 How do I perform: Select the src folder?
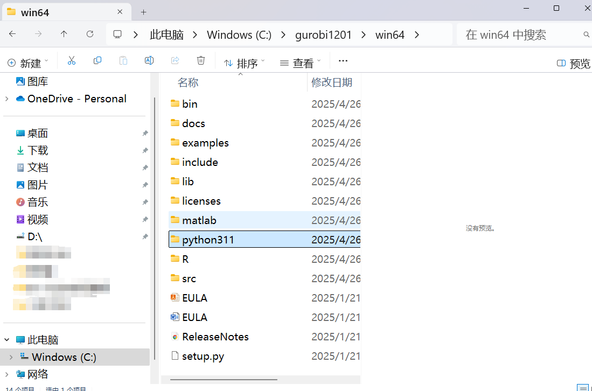pos(264,278)
